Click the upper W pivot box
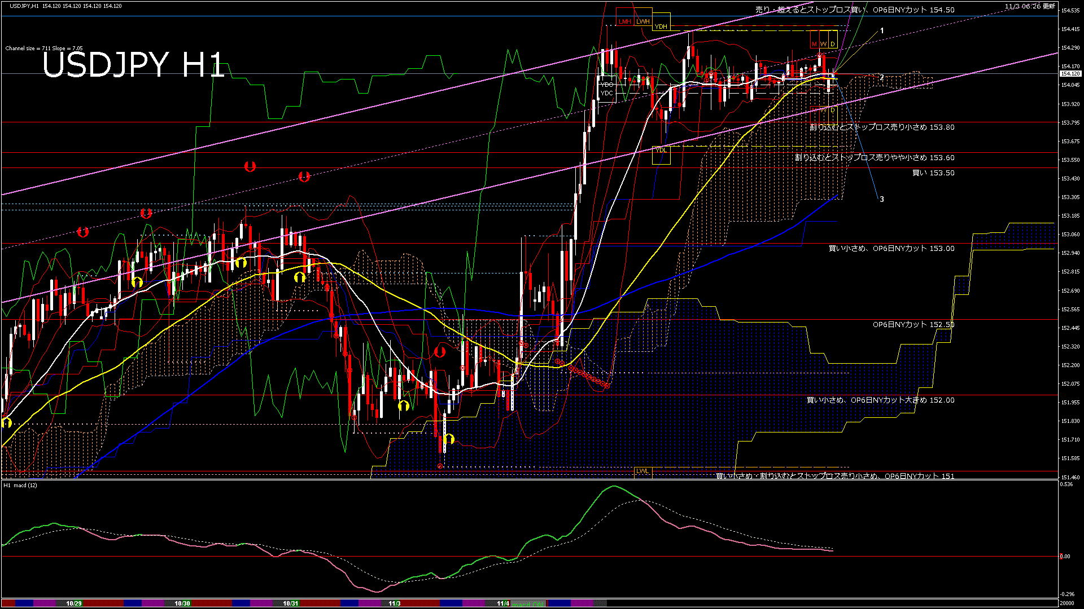This screenshot has width=1084, height=609. point(823,44)
